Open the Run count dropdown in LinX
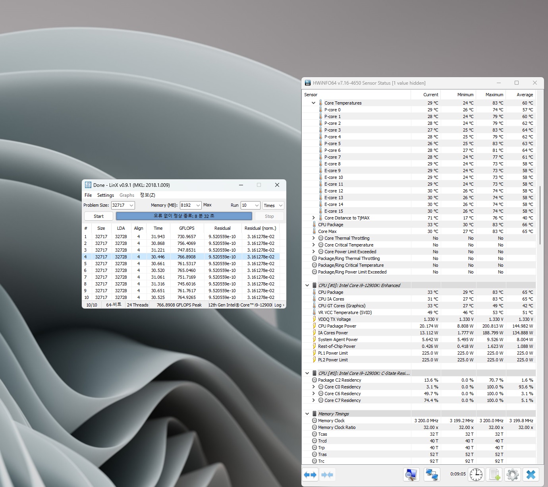Image resolution: width=548 pixels, height=487 pixels. click(257, 206)
